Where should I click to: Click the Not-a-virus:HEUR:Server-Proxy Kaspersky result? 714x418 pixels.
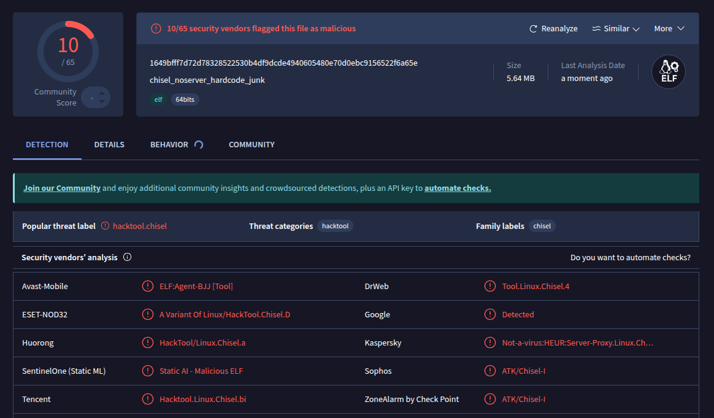578,343
